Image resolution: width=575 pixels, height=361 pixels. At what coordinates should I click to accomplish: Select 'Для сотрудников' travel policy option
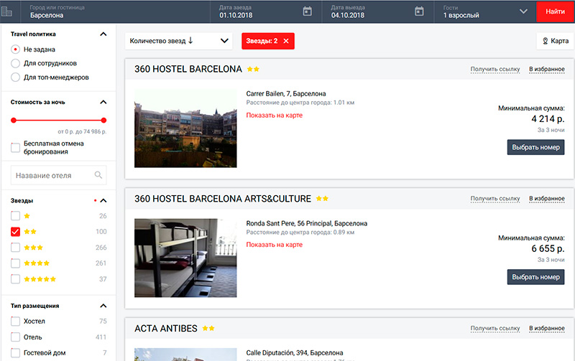(x=16, y=63)
